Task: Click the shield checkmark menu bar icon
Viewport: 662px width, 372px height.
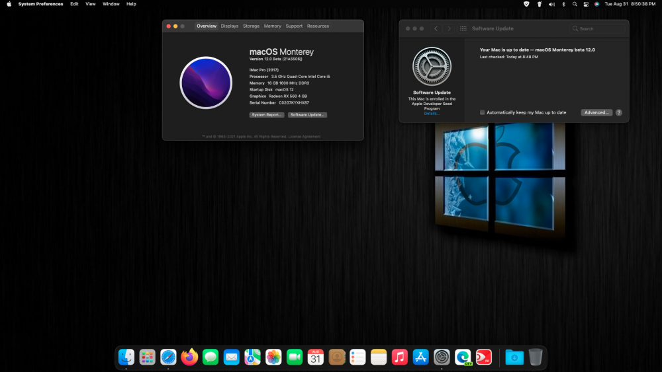Action: tap(526, 4)
